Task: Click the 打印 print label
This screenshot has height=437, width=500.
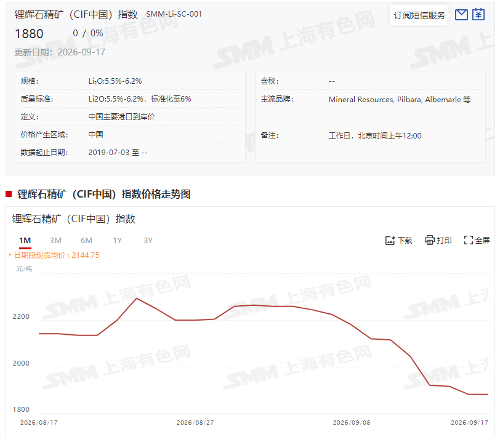Action: click(444, 240)
